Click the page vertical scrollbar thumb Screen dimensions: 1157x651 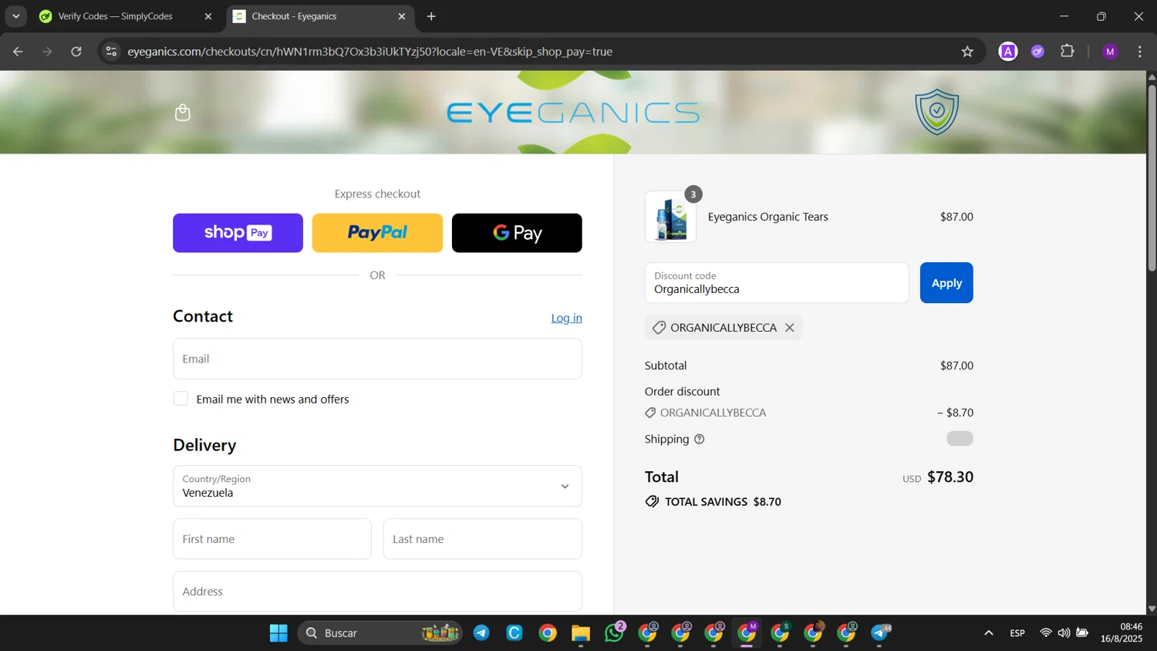pyautogui.click(x=1152, y=177)
